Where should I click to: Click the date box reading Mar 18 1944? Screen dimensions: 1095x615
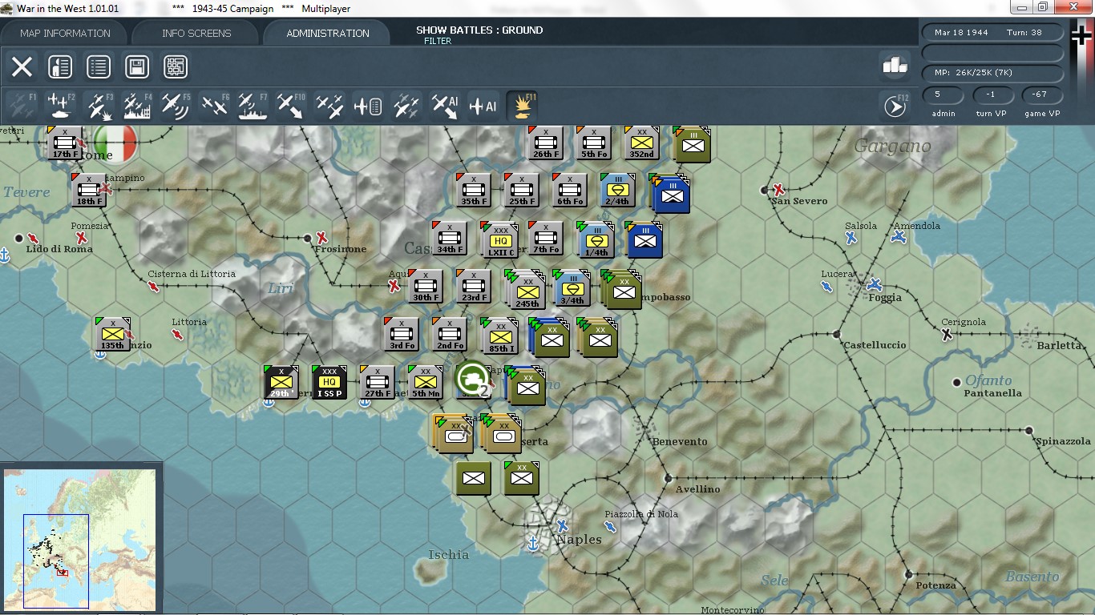[993, 33]
